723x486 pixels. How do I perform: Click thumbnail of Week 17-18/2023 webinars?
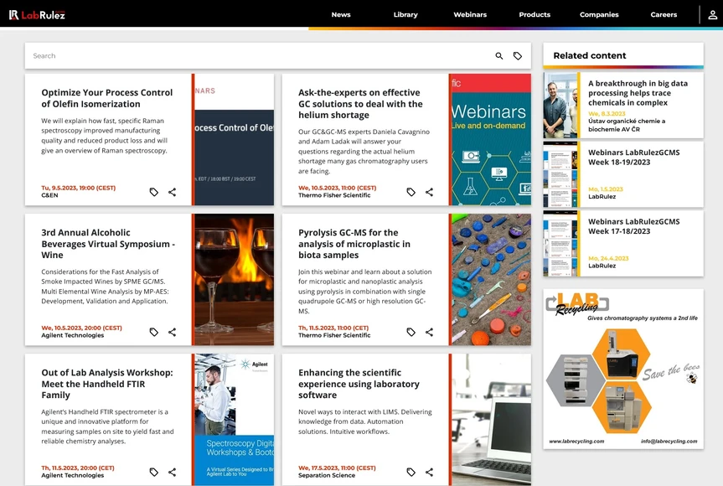[560, 244]
